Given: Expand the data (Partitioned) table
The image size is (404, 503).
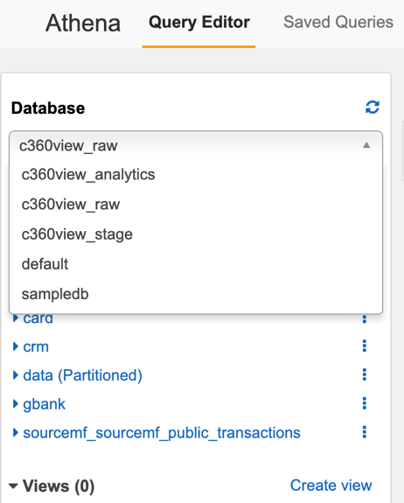Looking at the screenshot, I should (x=15, y=375).
